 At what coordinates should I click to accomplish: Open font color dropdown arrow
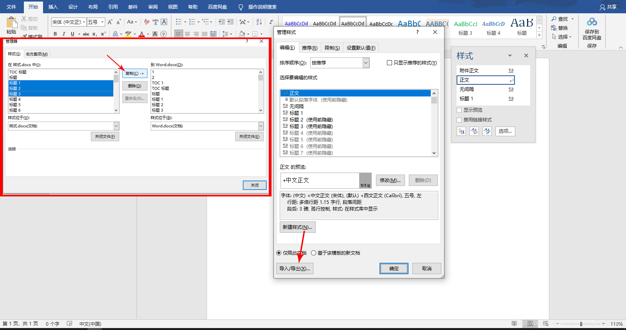[148, 34]
